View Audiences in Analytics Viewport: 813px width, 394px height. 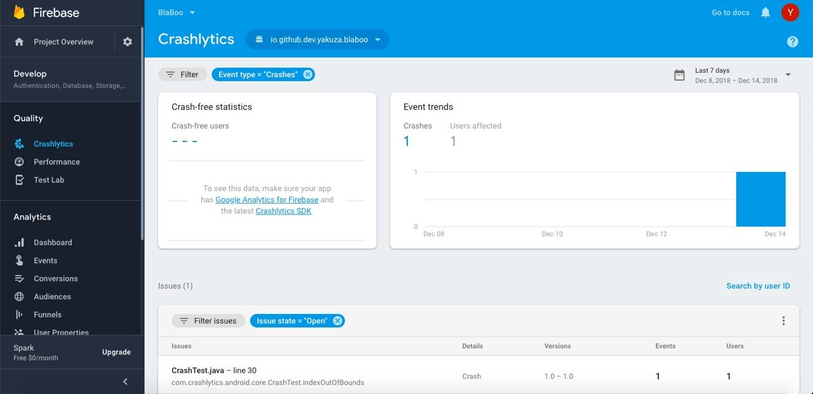pos(52,296)
